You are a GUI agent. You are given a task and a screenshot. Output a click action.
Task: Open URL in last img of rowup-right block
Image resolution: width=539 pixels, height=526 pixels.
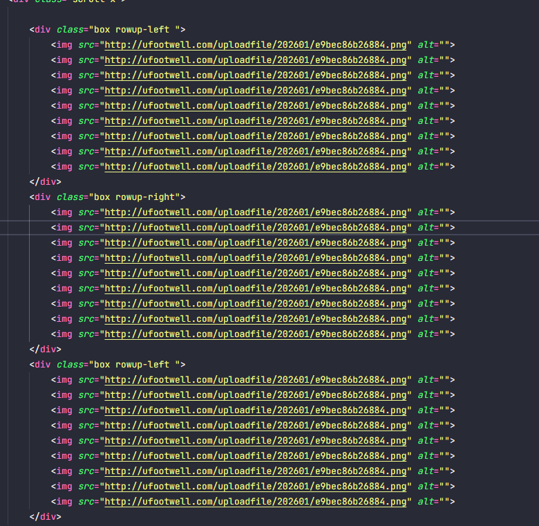(x=256, y=334)
